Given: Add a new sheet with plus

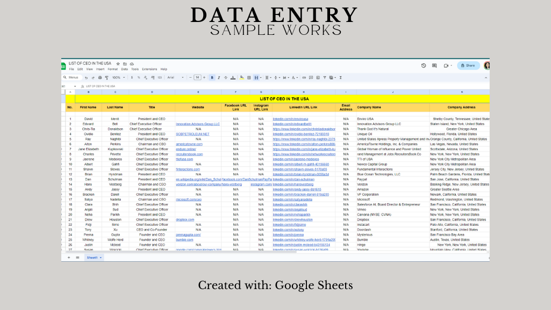Looking at the screenshot, I should click(69, 257).
